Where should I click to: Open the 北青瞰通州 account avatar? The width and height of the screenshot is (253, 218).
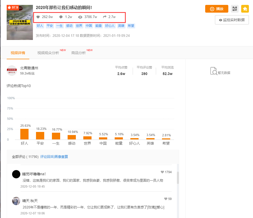pyautogui.click(x=12, y=71)
